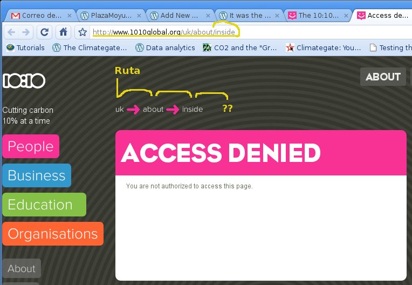The height and width of the screenshot is (285, 412).
Task: Reload the current page
Action: tap(45, 32)
